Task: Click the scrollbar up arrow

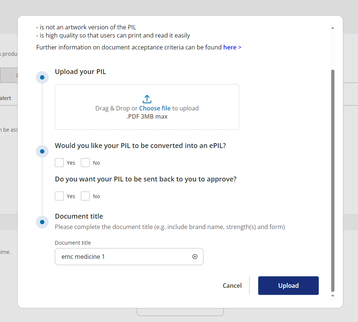Action: coord(333,28)
